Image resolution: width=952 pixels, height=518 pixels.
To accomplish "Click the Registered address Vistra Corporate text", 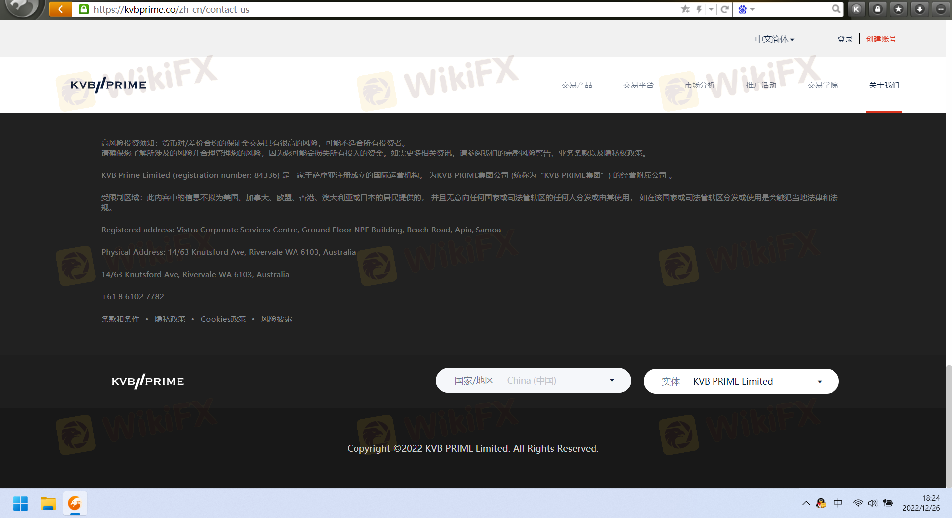I will (x=301, y=230).
